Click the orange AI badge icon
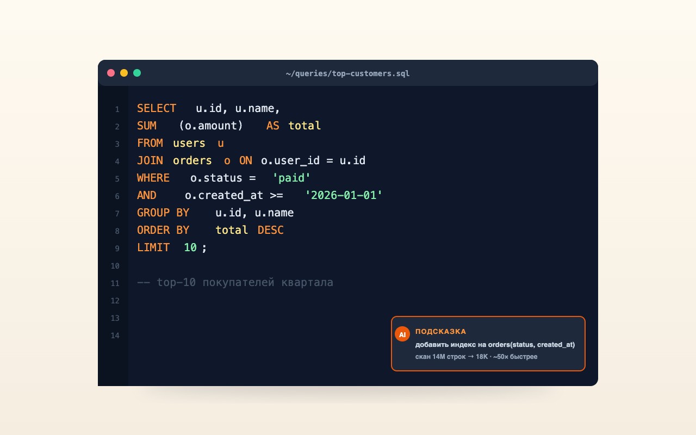 402,334
